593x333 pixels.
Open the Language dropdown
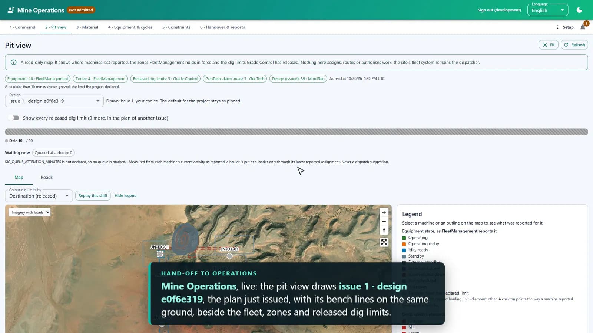[548, 10]
